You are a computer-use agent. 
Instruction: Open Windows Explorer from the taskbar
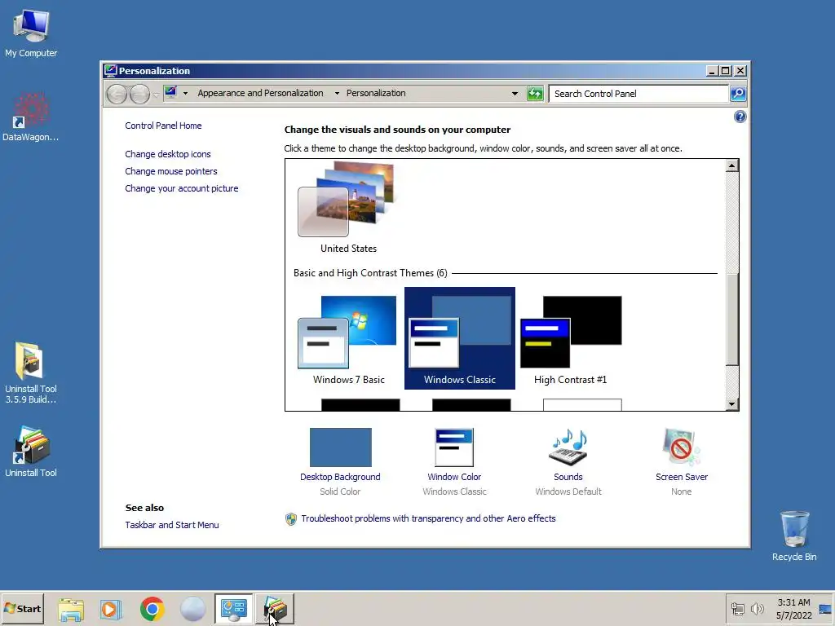click(x=71, y=609)
